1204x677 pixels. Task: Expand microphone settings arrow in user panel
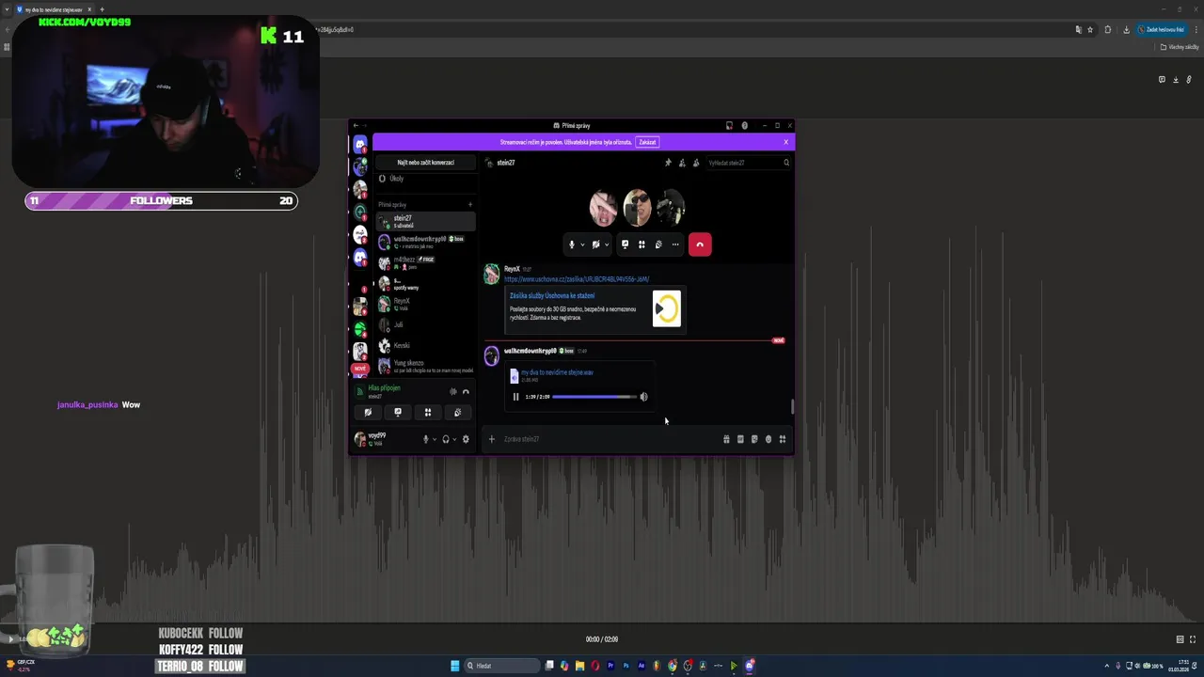[434, 439]
